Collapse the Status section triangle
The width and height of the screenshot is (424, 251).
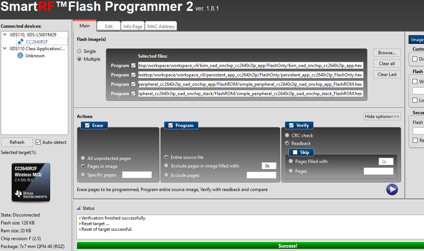[79, 208]
